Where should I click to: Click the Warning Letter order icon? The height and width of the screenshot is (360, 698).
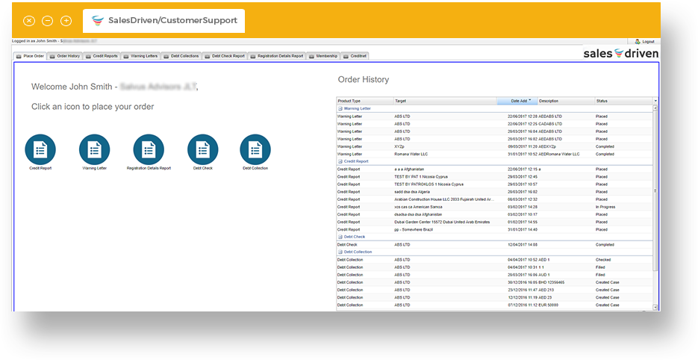click(x=94, y=149)
